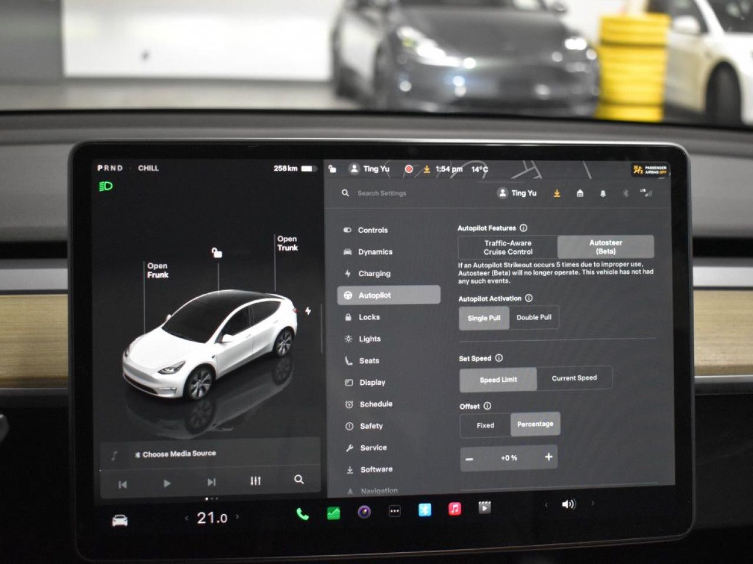The height and width of the screenshot is (564, 753).
Task: Tap Open Trunk label
Action: click(x=288, y=243)
